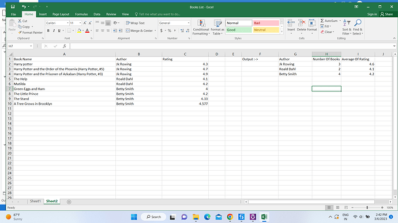This screenshot has width=398, height=223.
Task: Toggle Wrap Text option
Action: pos(136,23)
